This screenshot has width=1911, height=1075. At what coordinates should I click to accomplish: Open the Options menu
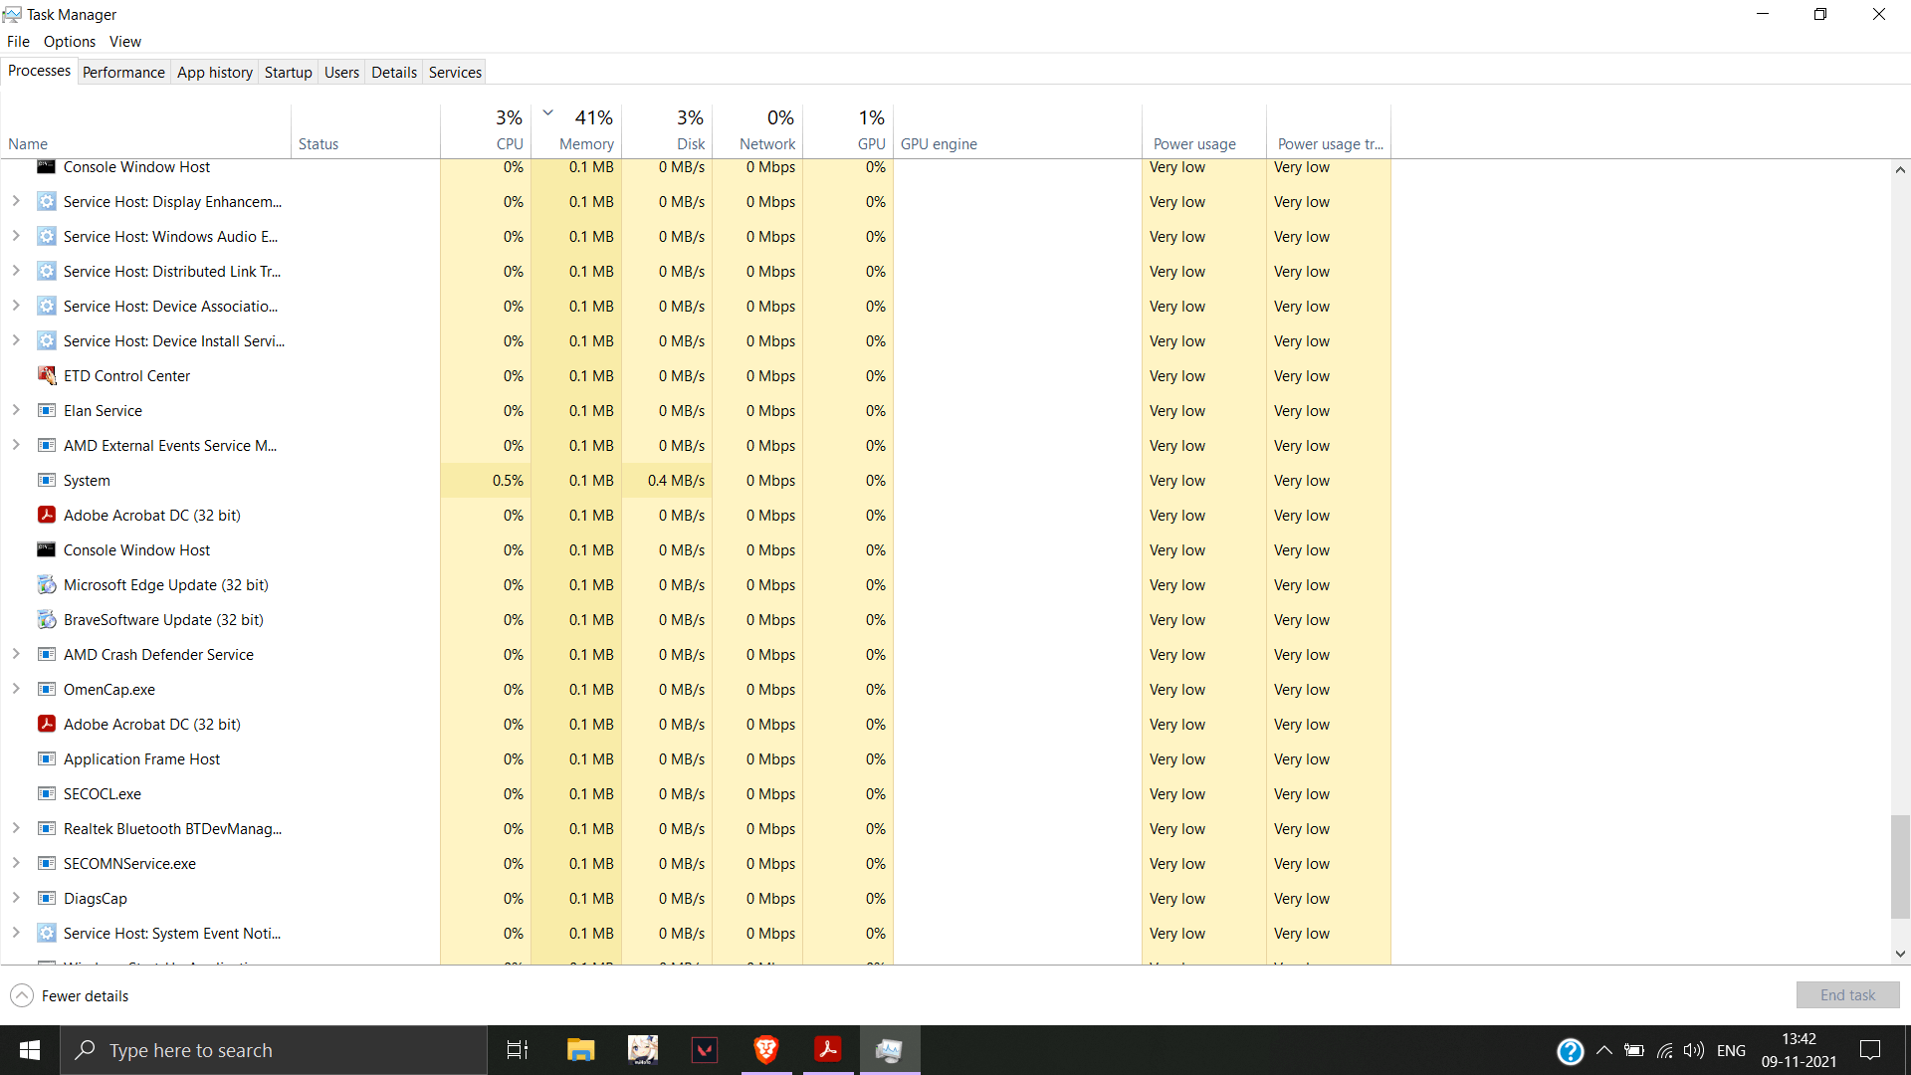69,41
